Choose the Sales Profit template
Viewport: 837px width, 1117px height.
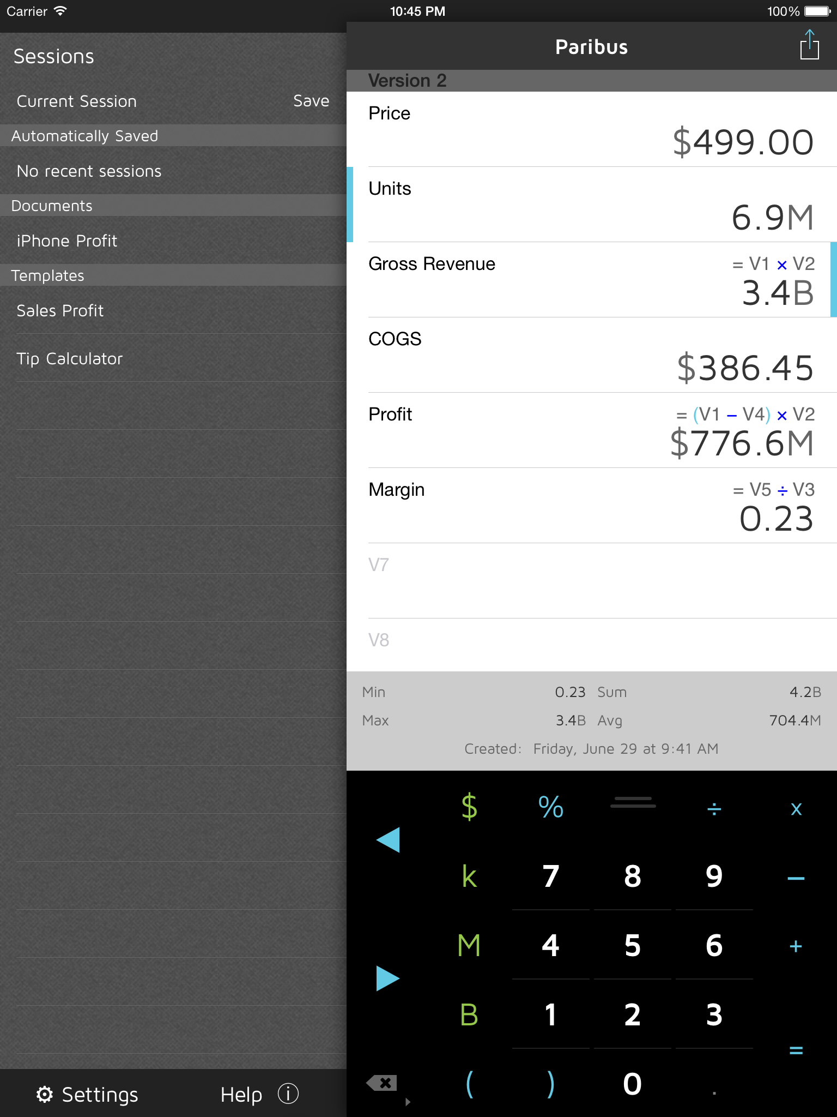tap(60, 310)
